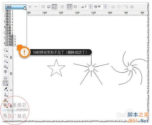
Task: Click the add preset plus button
Action: click(30, 7)
